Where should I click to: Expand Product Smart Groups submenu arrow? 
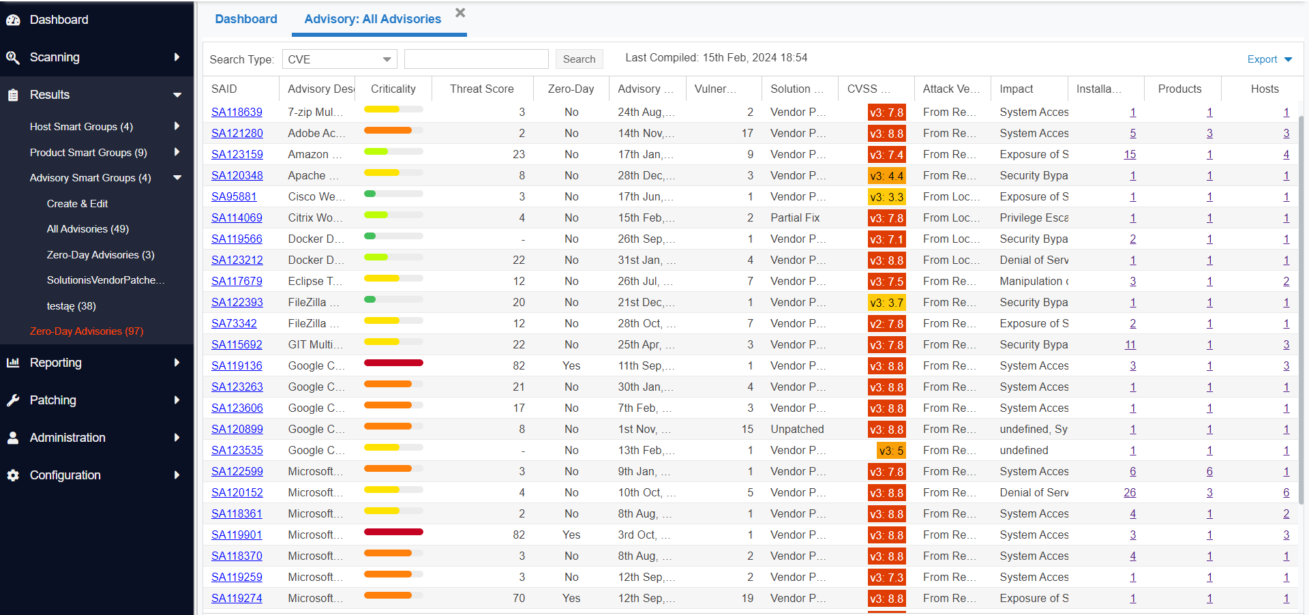[177, 152]
